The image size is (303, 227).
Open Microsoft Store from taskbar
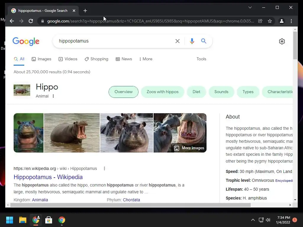pos(49,220)
